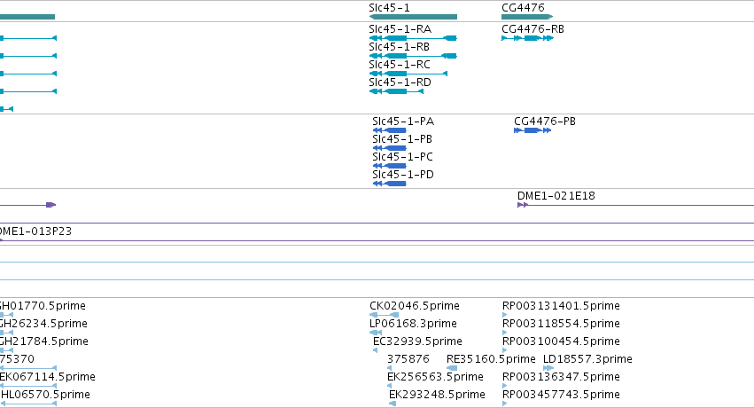Click the GH26234.5prime EST label
The image size is (754, 408).
coord(43,325)
